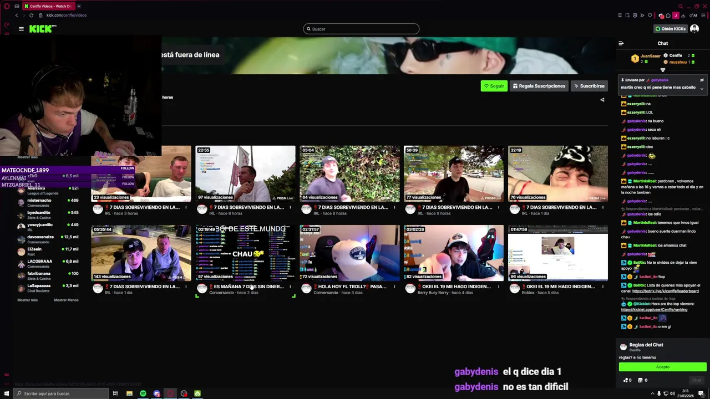The image size is (710, 399).
Task: Open the 01:47:59 video thumbnail
Action: 558,253
